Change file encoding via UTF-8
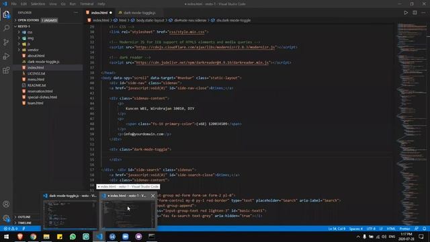 click(x=371, y=229)
